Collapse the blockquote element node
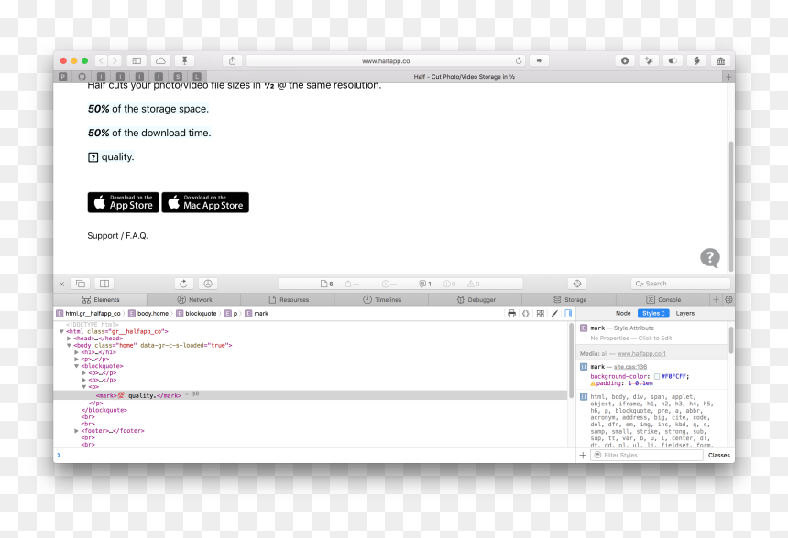This screenshot has height=538, width=788. 76,366
